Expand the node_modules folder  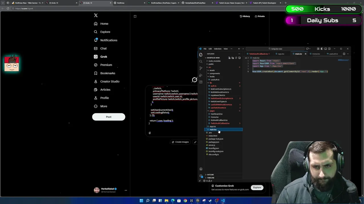pos(214,61)
